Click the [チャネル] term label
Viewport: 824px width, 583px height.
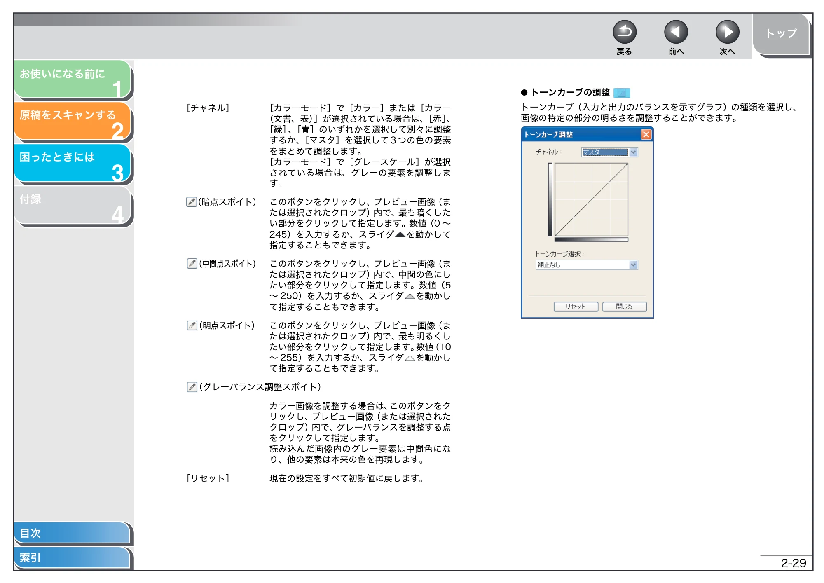(x=208, y=108)
